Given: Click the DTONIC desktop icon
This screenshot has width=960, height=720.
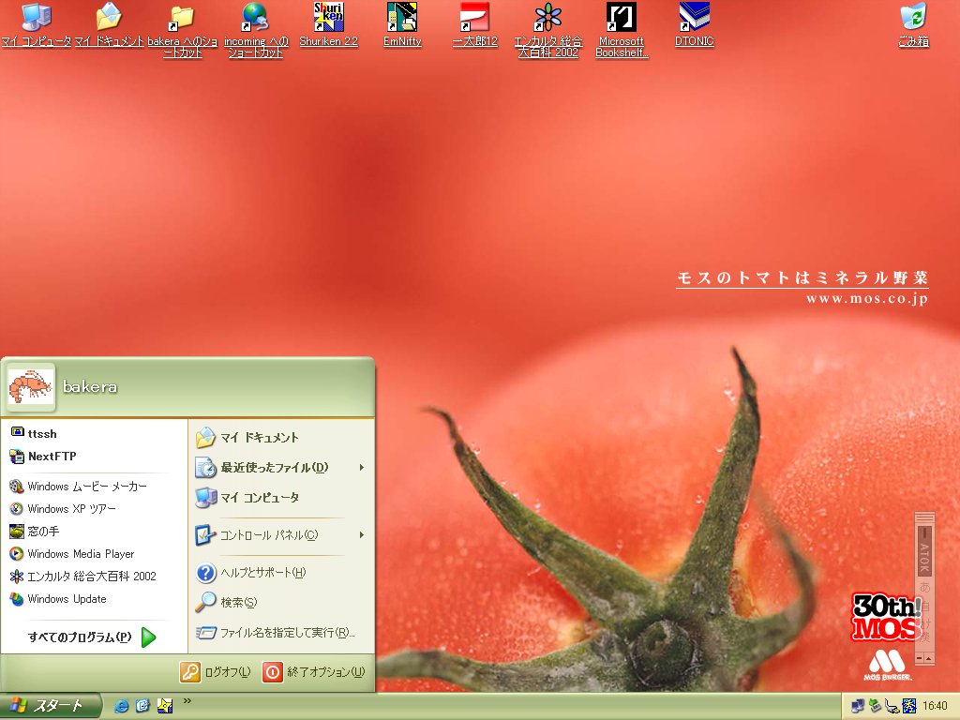Looking at the screenshot, I should coord(694,17).
